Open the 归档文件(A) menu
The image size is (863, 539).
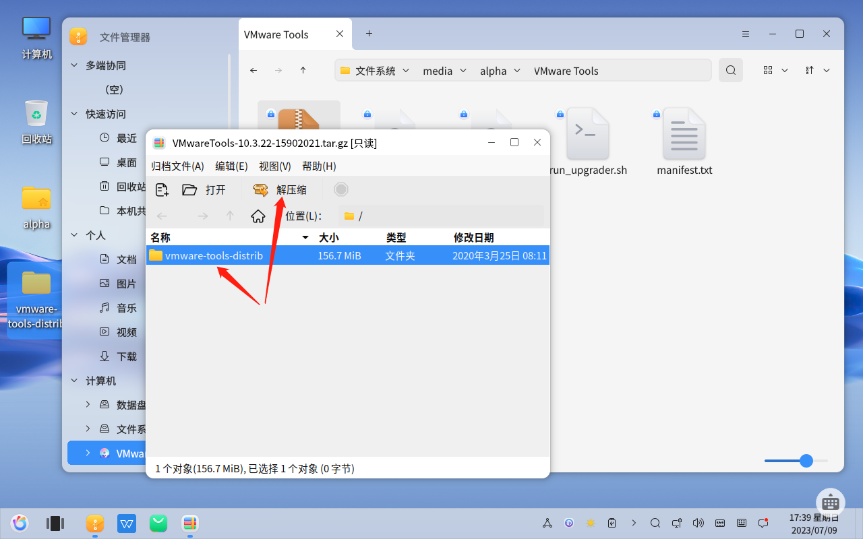coord(177,166)
